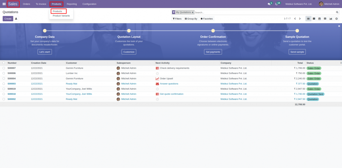Click the Send sample button
The height and width of the screenshot is (168, 342).
click(x=297, y=52)
